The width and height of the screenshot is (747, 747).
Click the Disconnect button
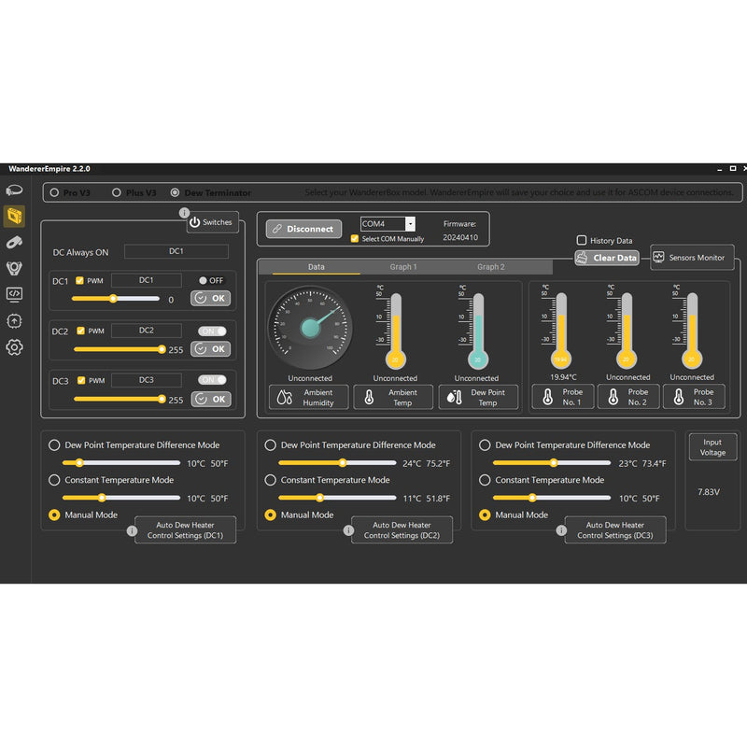point(304,229)
